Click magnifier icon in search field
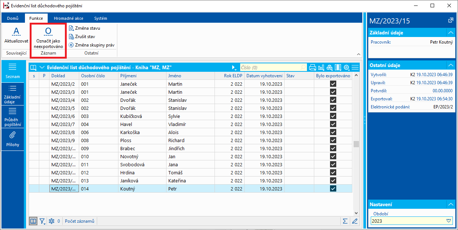458x230 pixels. pyautogui.click(x=303, y=67)
